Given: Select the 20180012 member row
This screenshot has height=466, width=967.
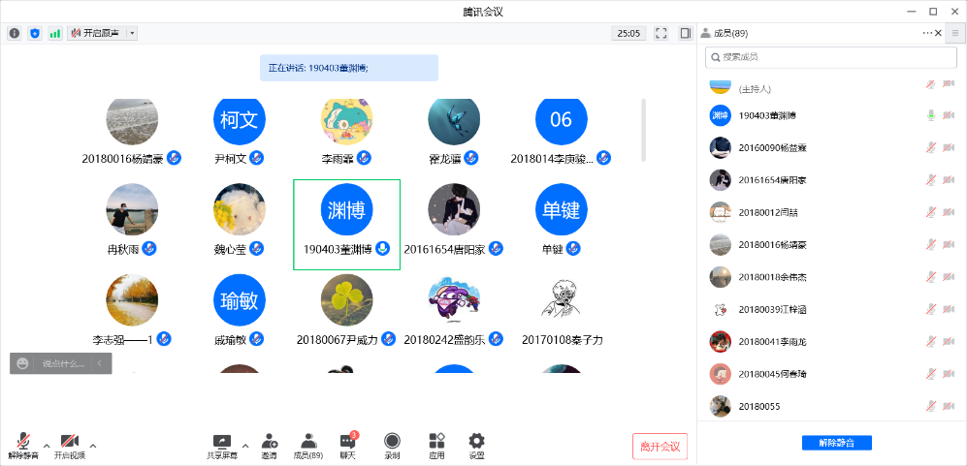Looking at the screenshot, I should [832, 212].
